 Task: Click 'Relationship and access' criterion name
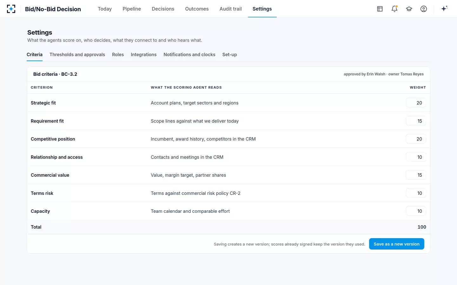(57, 157)
